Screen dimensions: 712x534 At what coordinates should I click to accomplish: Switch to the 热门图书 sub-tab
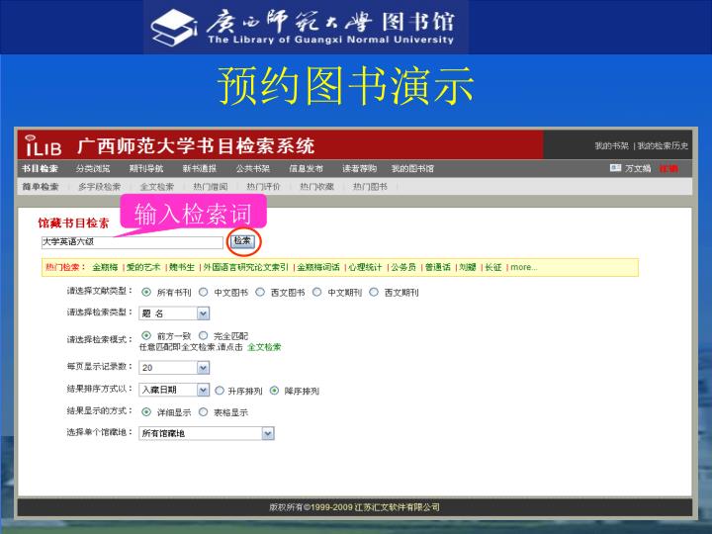370,187
